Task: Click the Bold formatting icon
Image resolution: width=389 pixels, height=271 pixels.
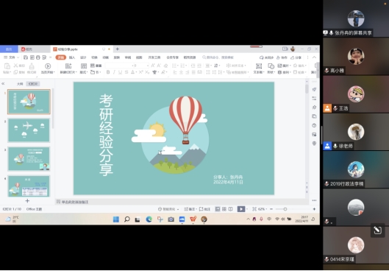Action: coord(108,72)
